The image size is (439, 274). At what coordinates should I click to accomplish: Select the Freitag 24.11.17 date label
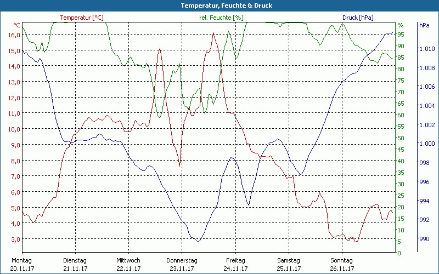click(x=235, y=264)
